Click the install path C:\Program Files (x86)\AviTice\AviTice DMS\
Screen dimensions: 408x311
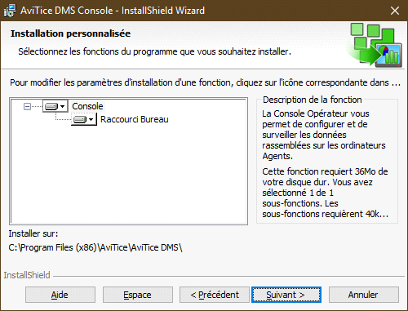pyautogui.click(x=95, y=247)
